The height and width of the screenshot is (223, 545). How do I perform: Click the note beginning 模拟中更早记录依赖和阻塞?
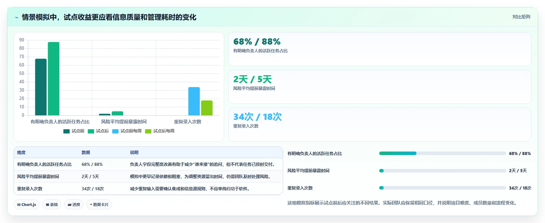[200, 177]
